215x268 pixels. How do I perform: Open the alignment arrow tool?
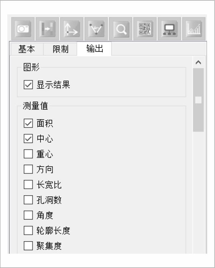(48, 29)
